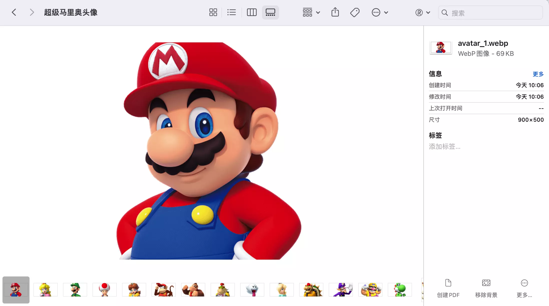Select the green Yoshi thumbnail
The height and width of the screenshot is (306, 549).
[400, 290]
